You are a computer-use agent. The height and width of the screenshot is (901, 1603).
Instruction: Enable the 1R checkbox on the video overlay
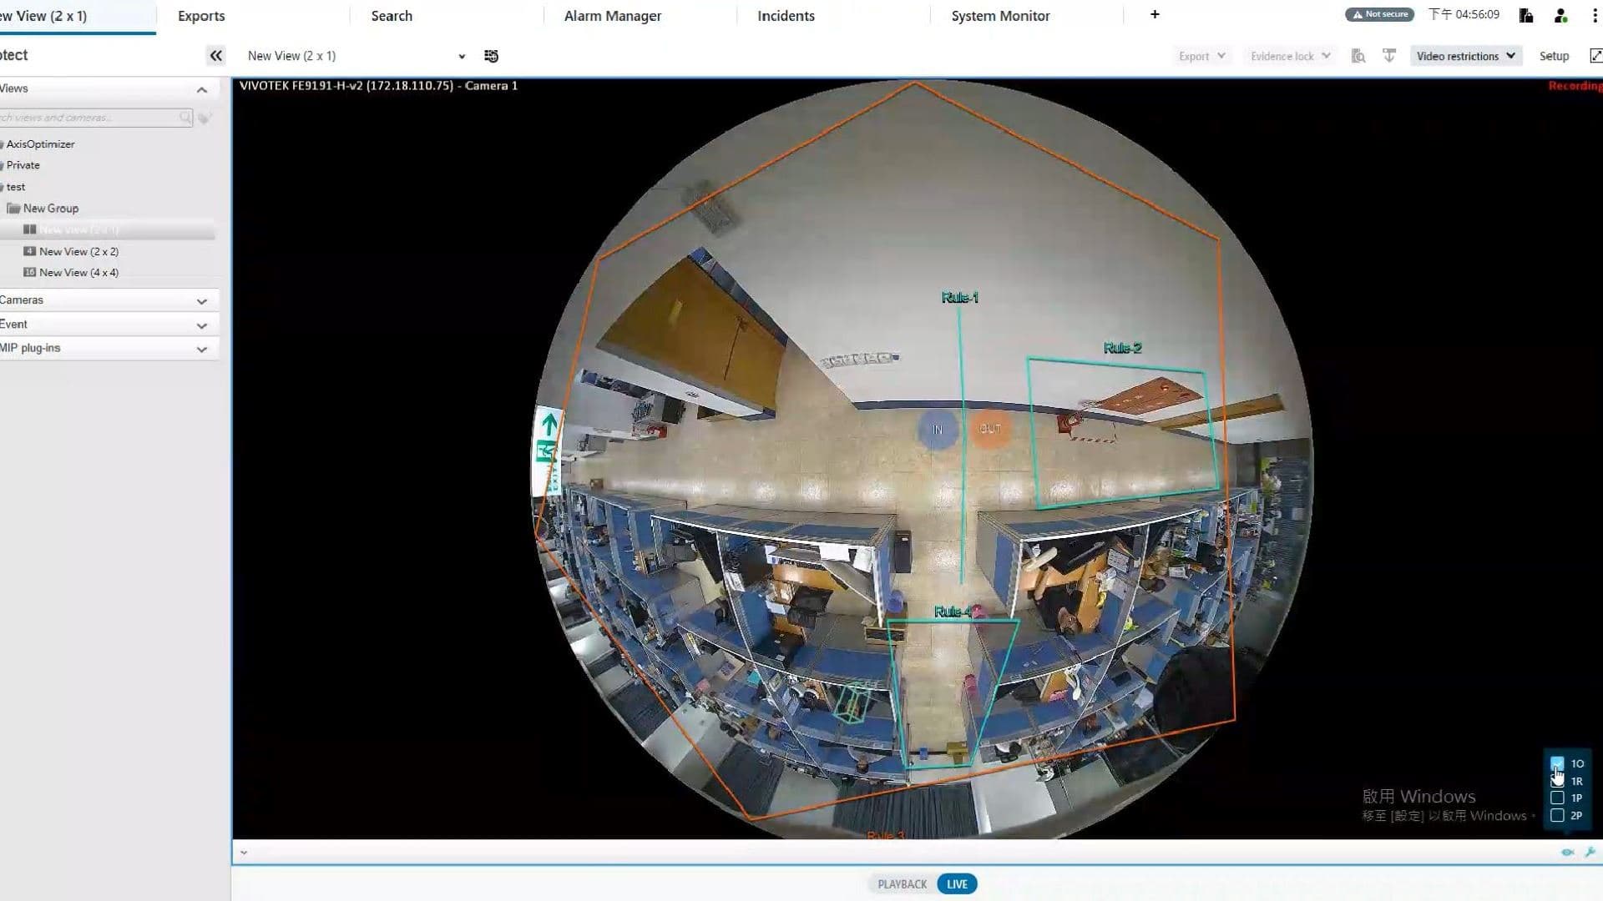click(x=1556, y=781)
